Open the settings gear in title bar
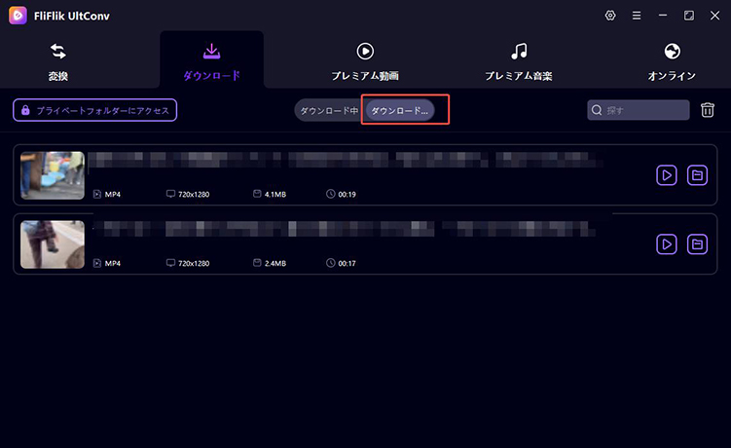731x448 pixels. [x=609, y=16]
